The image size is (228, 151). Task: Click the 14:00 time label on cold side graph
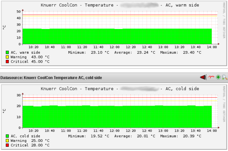(x=212, y=131)
